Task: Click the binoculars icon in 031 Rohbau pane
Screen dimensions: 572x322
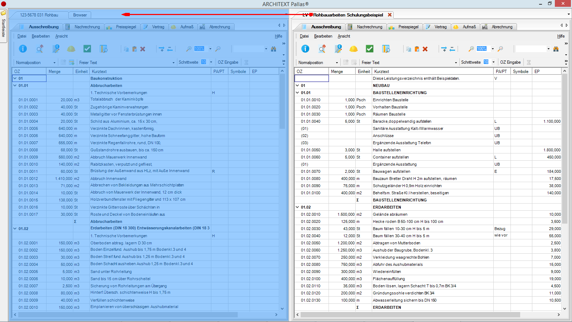Action: click(273, 49)
